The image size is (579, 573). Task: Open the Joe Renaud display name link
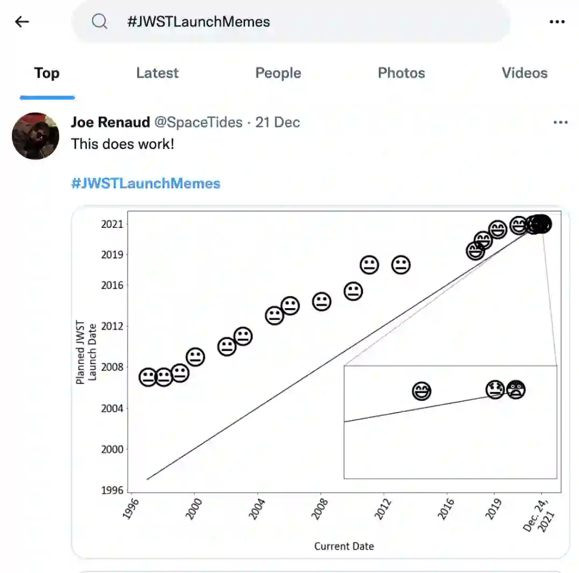tap(110, 123)
